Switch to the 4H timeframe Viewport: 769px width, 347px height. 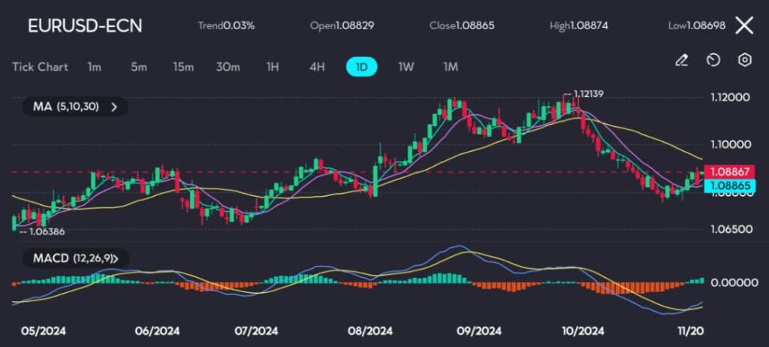317,67
